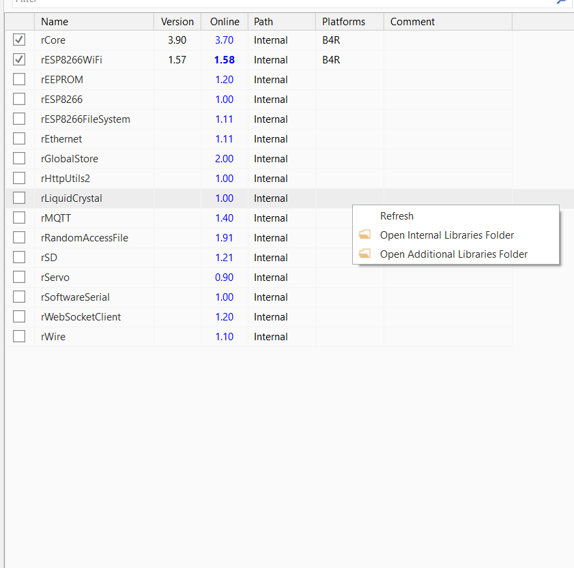
Task: Select the rLiquidCrystal row name
Action: (72, 198)
